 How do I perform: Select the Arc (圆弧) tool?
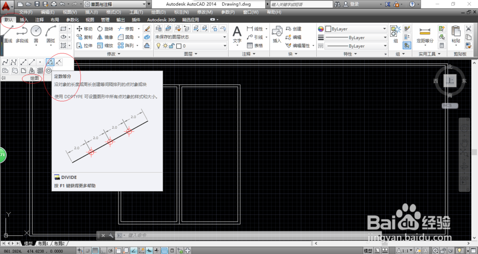coord(51,34)
